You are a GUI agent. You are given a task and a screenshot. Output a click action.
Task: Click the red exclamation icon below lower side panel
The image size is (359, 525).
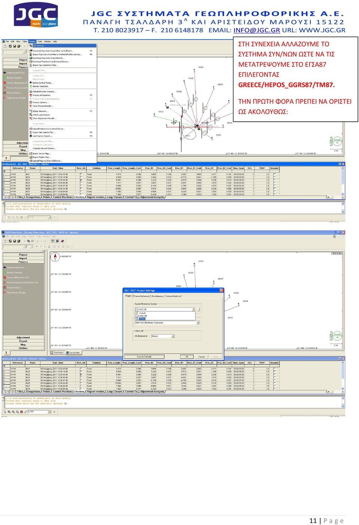6,352
